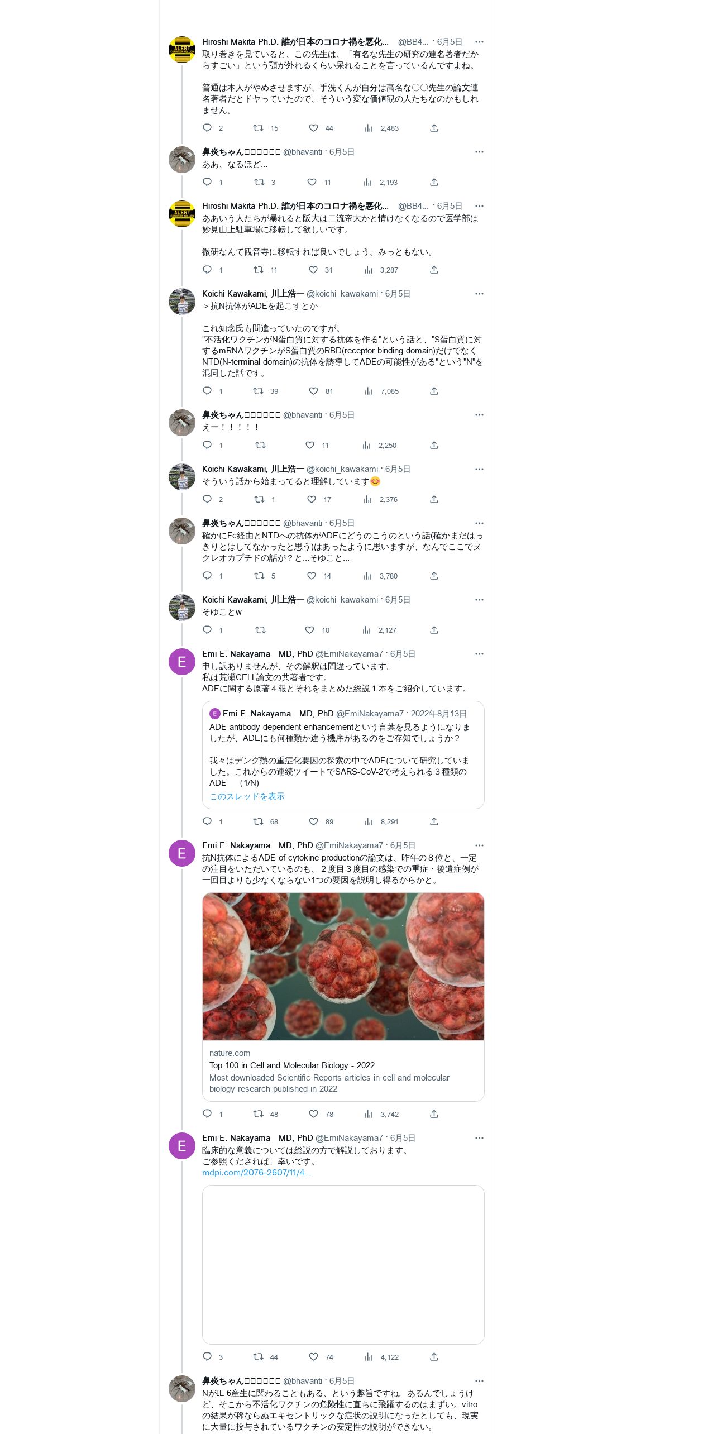Viewport: 717px width, 1434px height.
Task: Open the nature.com Top 100 card image
Action: click(x=343, y=966)
